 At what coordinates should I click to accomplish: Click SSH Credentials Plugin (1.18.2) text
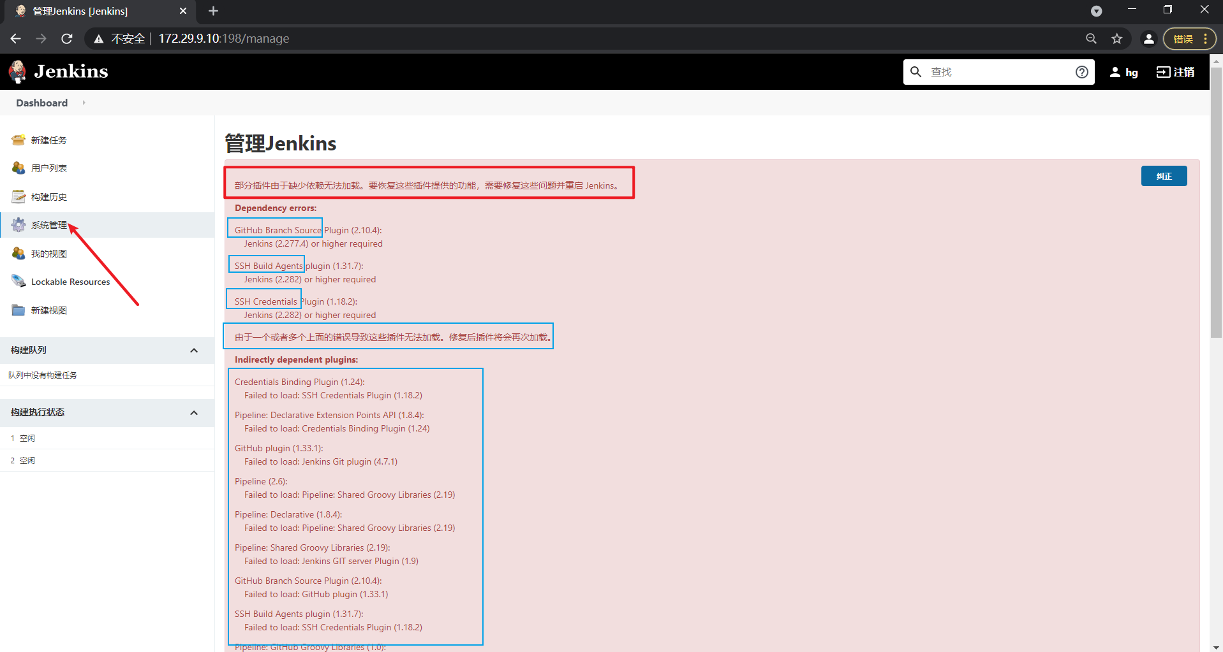click(x=295, y=301)
